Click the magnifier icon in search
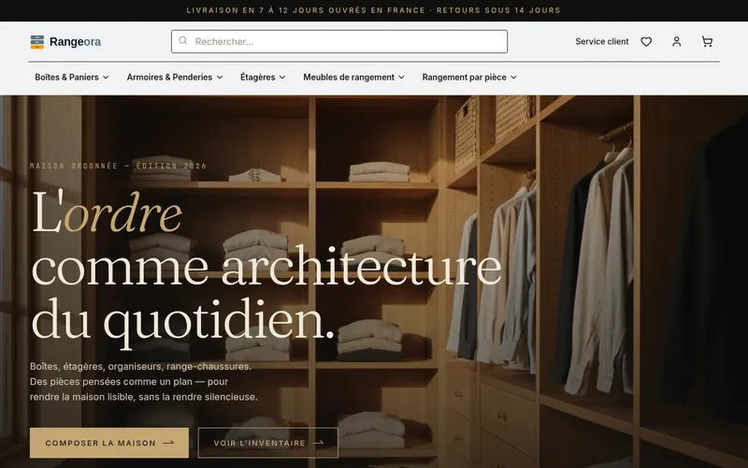The width and height of the screenshot is (748, 468). (182, 41)
